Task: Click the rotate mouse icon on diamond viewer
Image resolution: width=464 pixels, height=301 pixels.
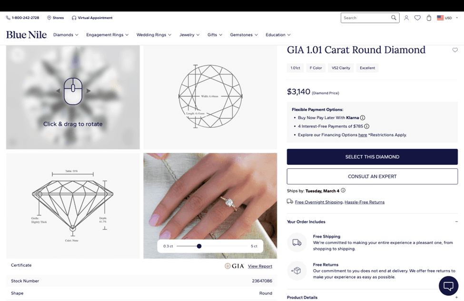Action: tap(73, 91)
